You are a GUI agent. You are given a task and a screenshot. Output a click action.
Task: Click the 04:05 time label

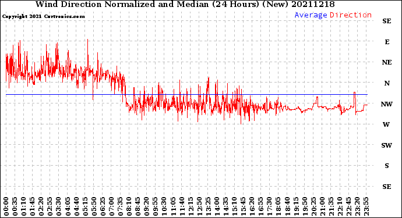(x=68, y=206)
